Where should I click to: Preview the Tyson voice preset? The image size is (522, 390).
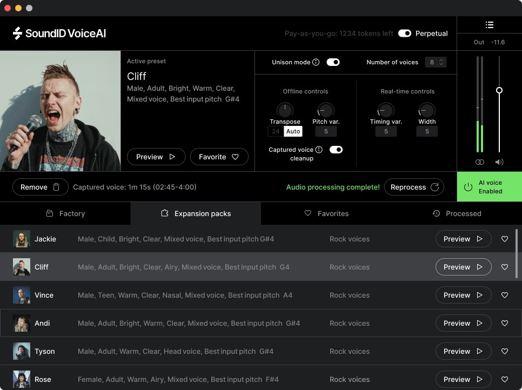463,351
